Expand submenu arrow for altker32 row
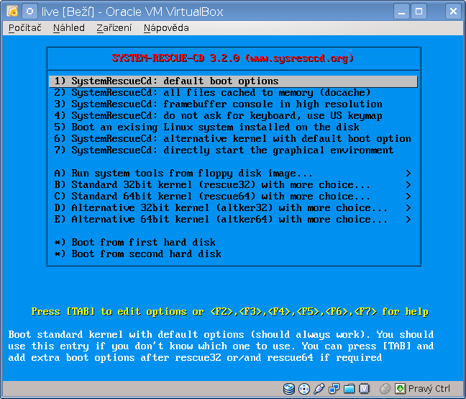 [x=408, y=208]
